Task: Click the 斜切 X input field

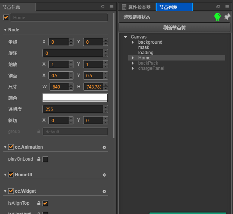Action: click(59, 120)
